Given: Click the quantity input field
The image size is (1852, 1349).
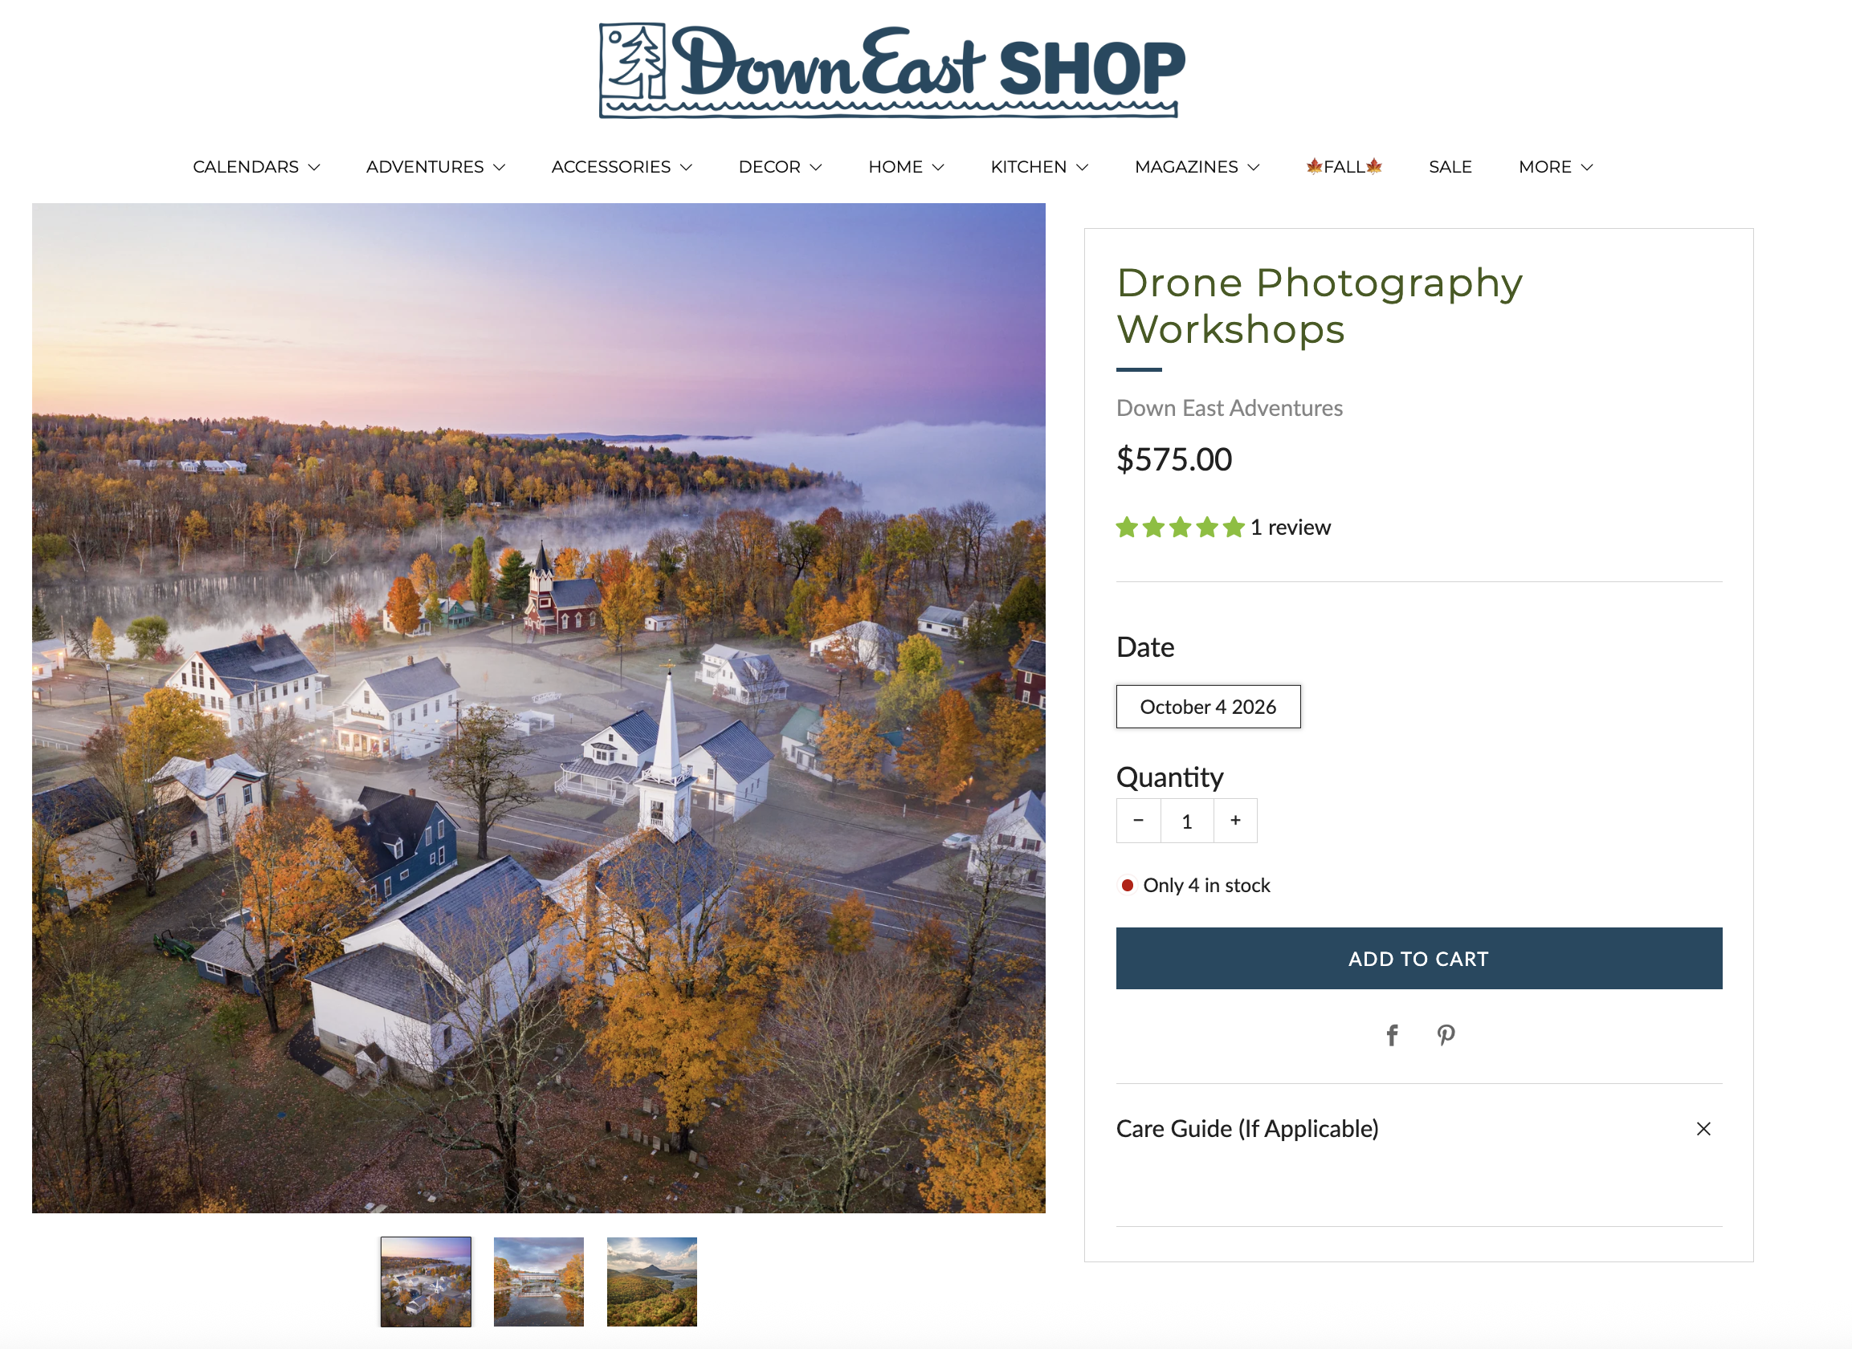Looking at the screenshot, I should coord(1186,821).
